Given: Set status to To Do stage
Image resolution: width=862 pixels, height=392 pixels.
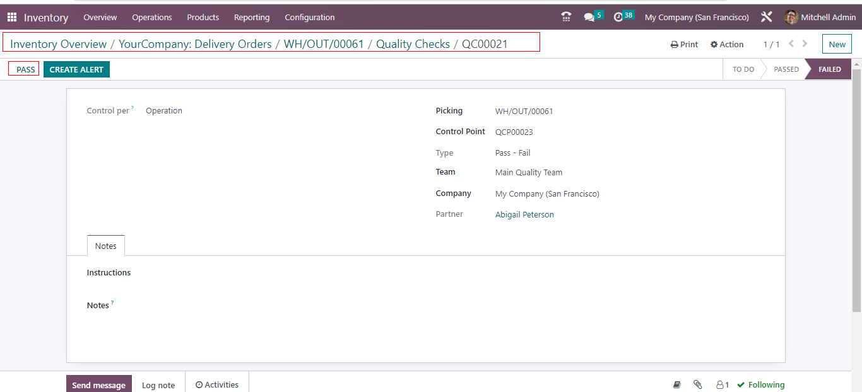Looking at the screenshot, I should click(x=743, y=69).
